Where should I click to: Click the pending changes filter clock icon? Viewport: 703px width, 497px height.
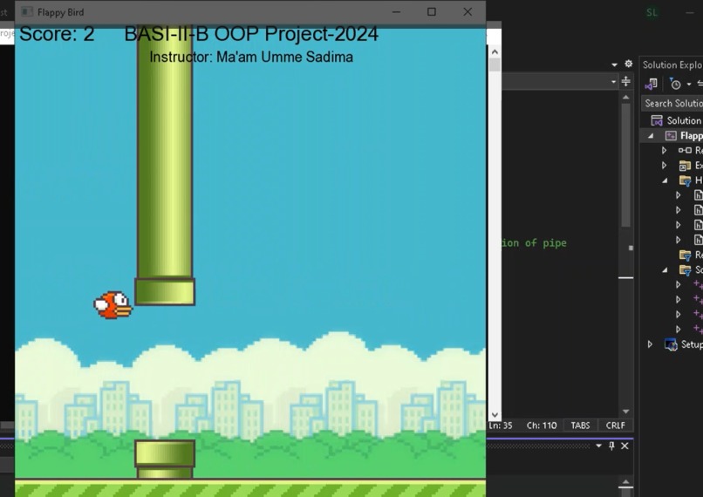click(675, 84)
